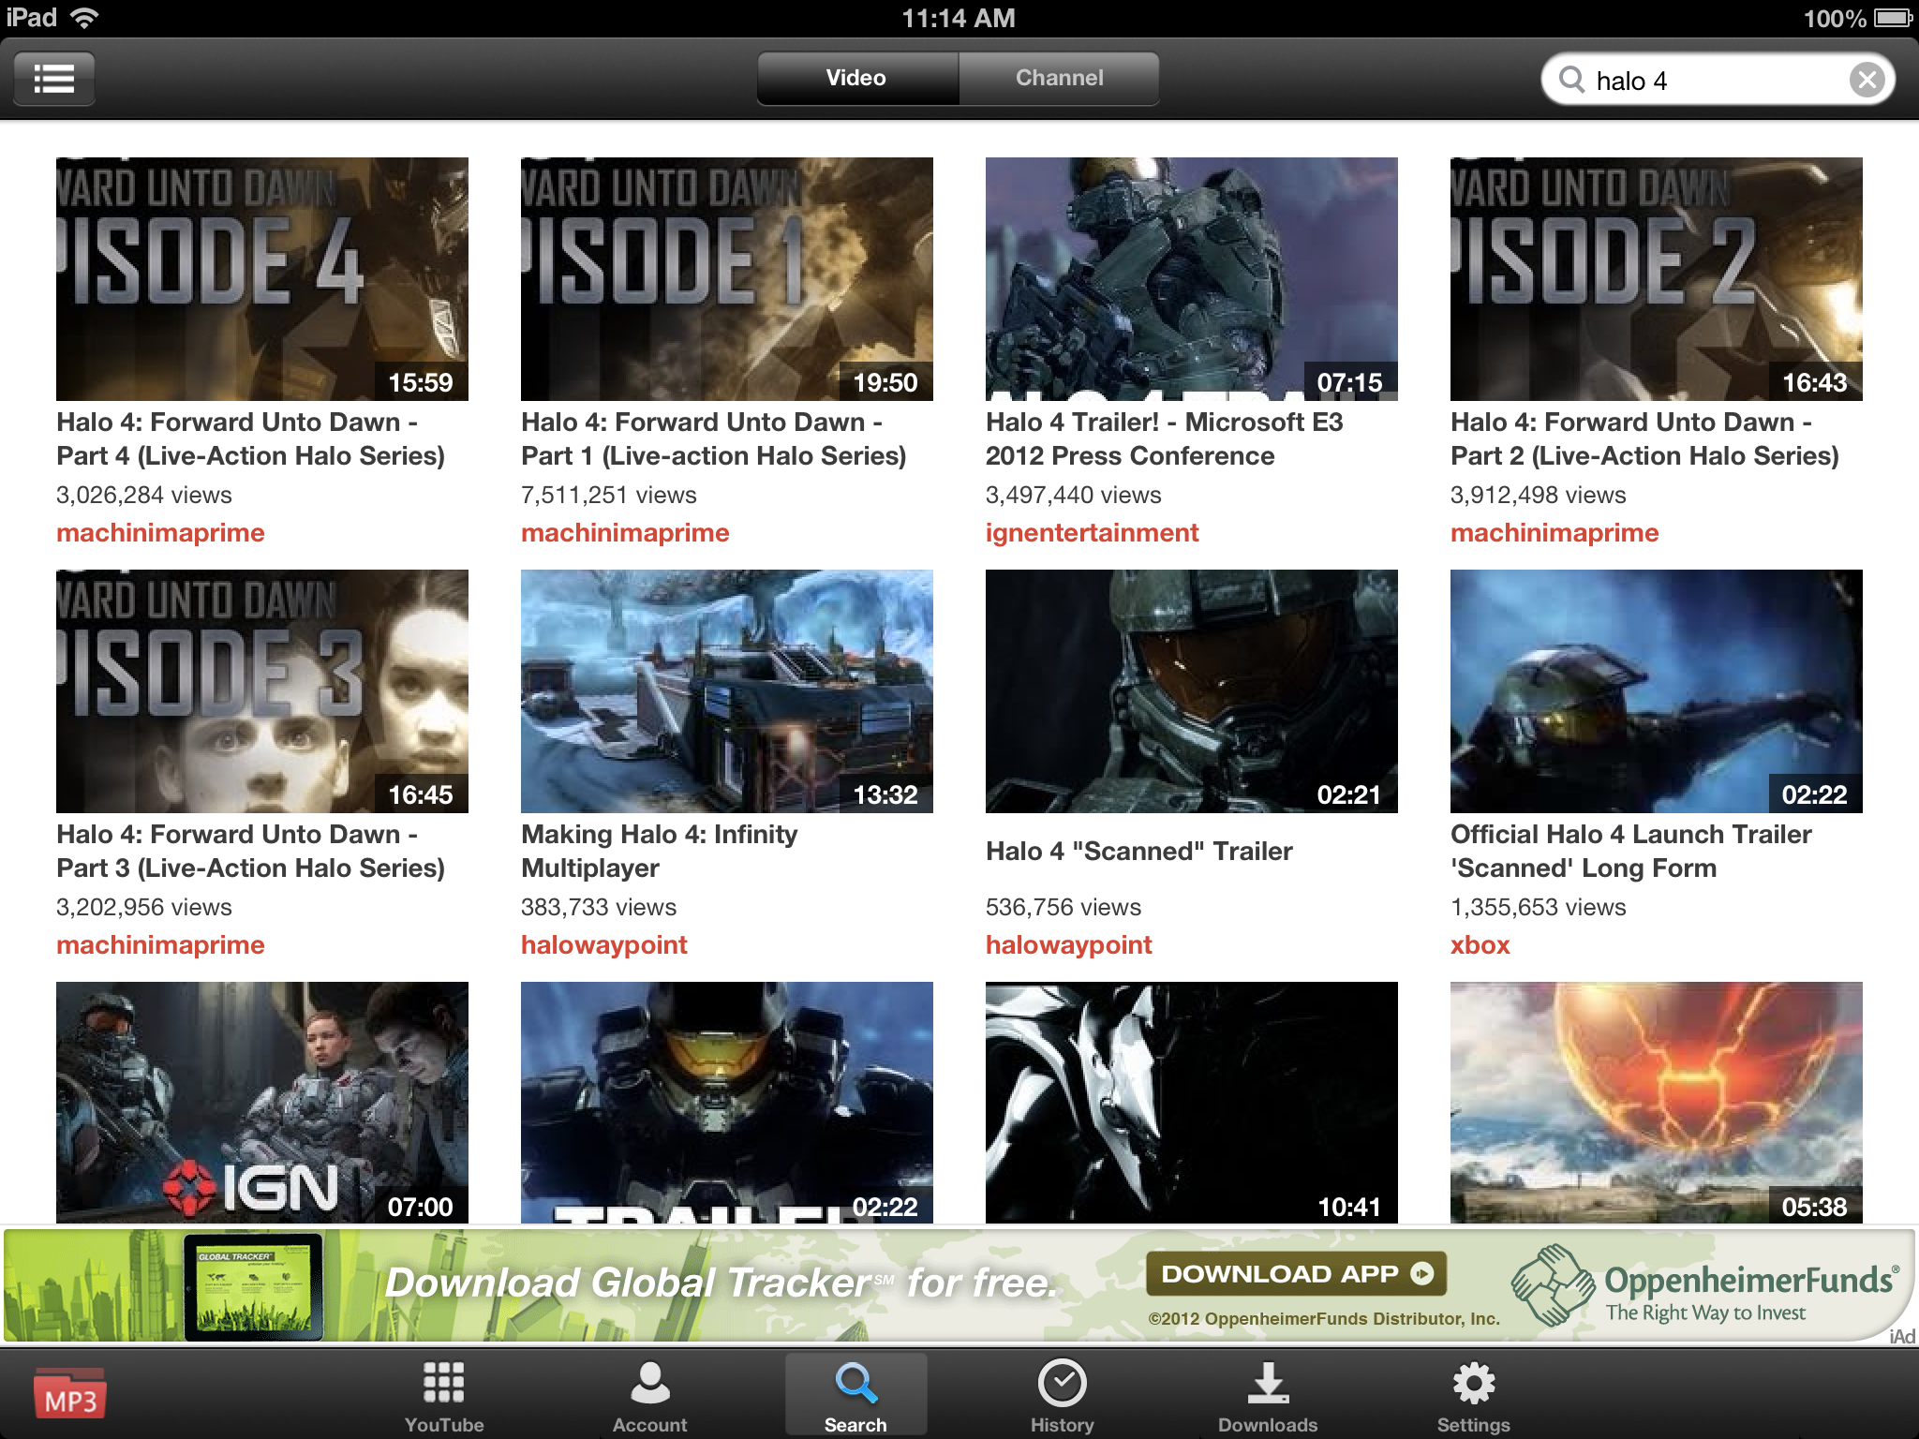This screenshot has width=1919, height=1439.
Task: Select the '3,912,498 views' text
Action: 1539,495
